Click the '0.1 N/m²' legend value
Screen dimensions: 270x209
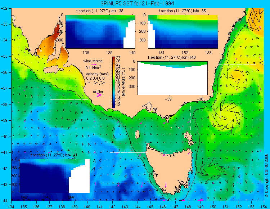[93, 67]
